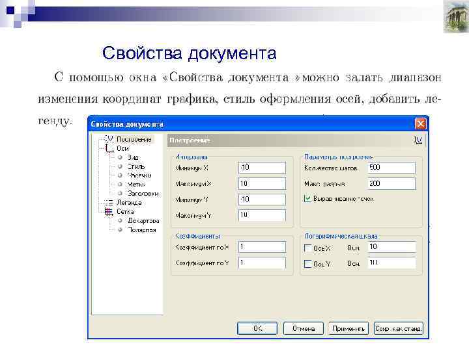The image size is (469, 351).
Task: Open the Оси tree node
Action: pos(122,148)
